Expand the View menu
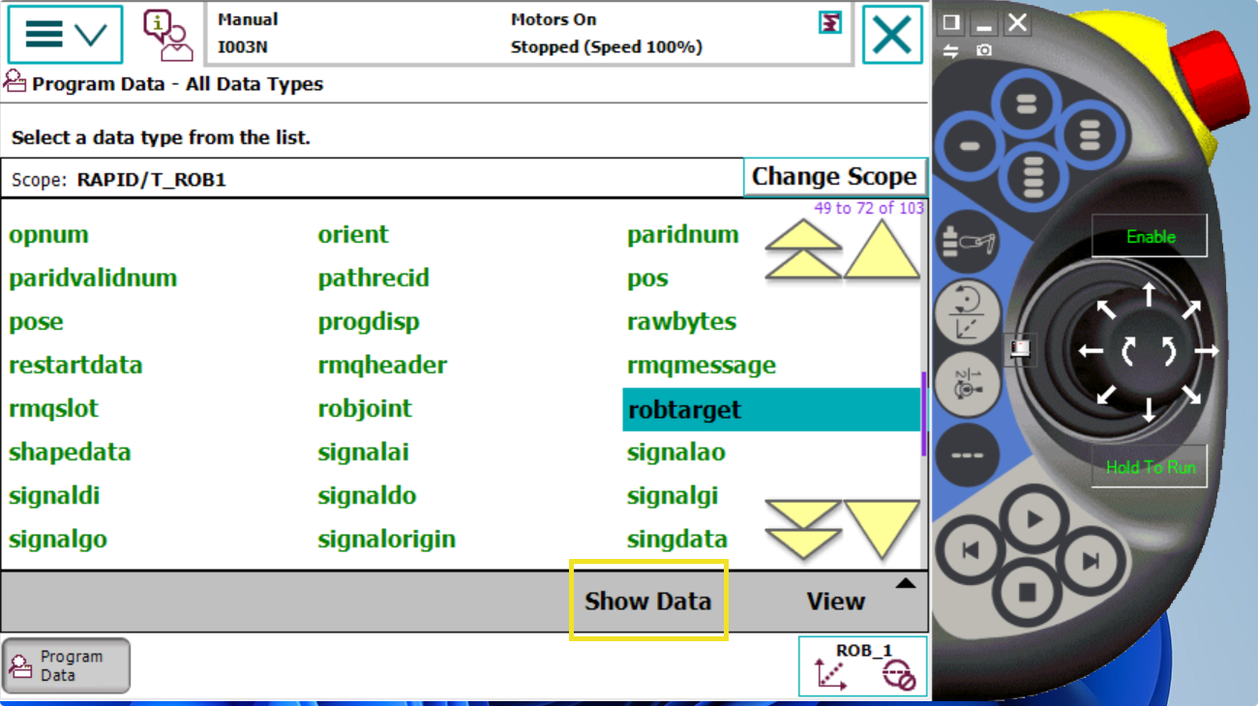The width and height of the screenshot is (1258, 706). tap(836, 601)
